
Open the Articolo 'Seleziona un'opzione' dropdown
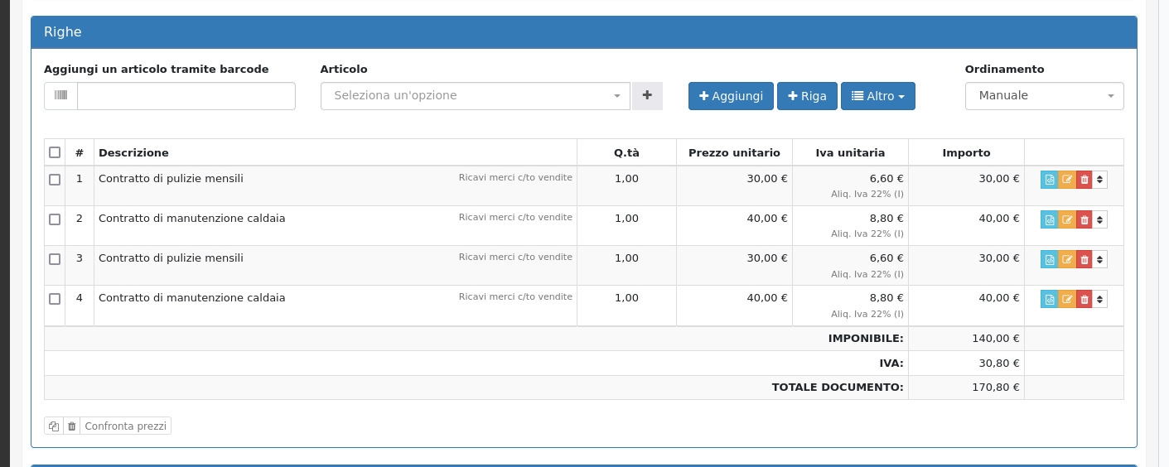coord(475,96)
